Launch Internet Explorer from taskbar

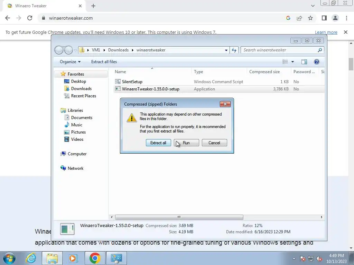[x=31, y=258]
